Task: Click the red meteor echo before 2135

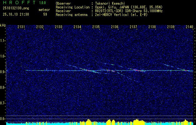Action: coord(89,70)
